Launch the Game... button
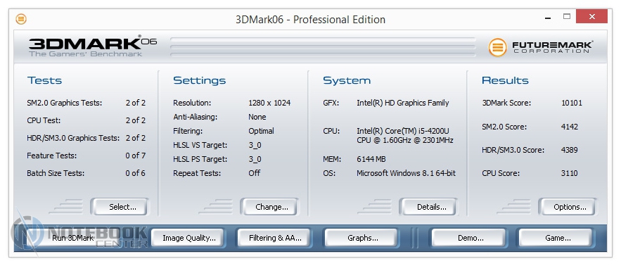The height and width of the screenshot is (266, 621). click(556, 238)
